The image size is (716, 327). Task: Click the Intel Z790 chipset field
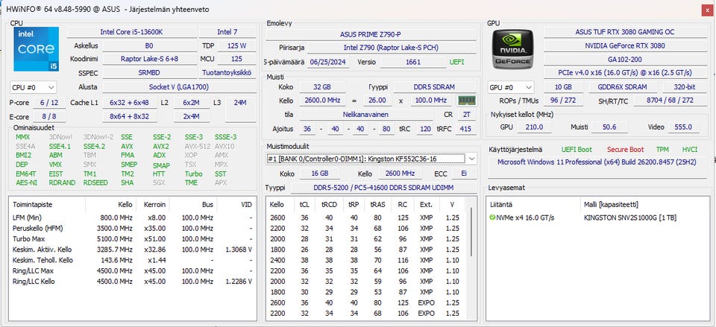tap(392, 48)
